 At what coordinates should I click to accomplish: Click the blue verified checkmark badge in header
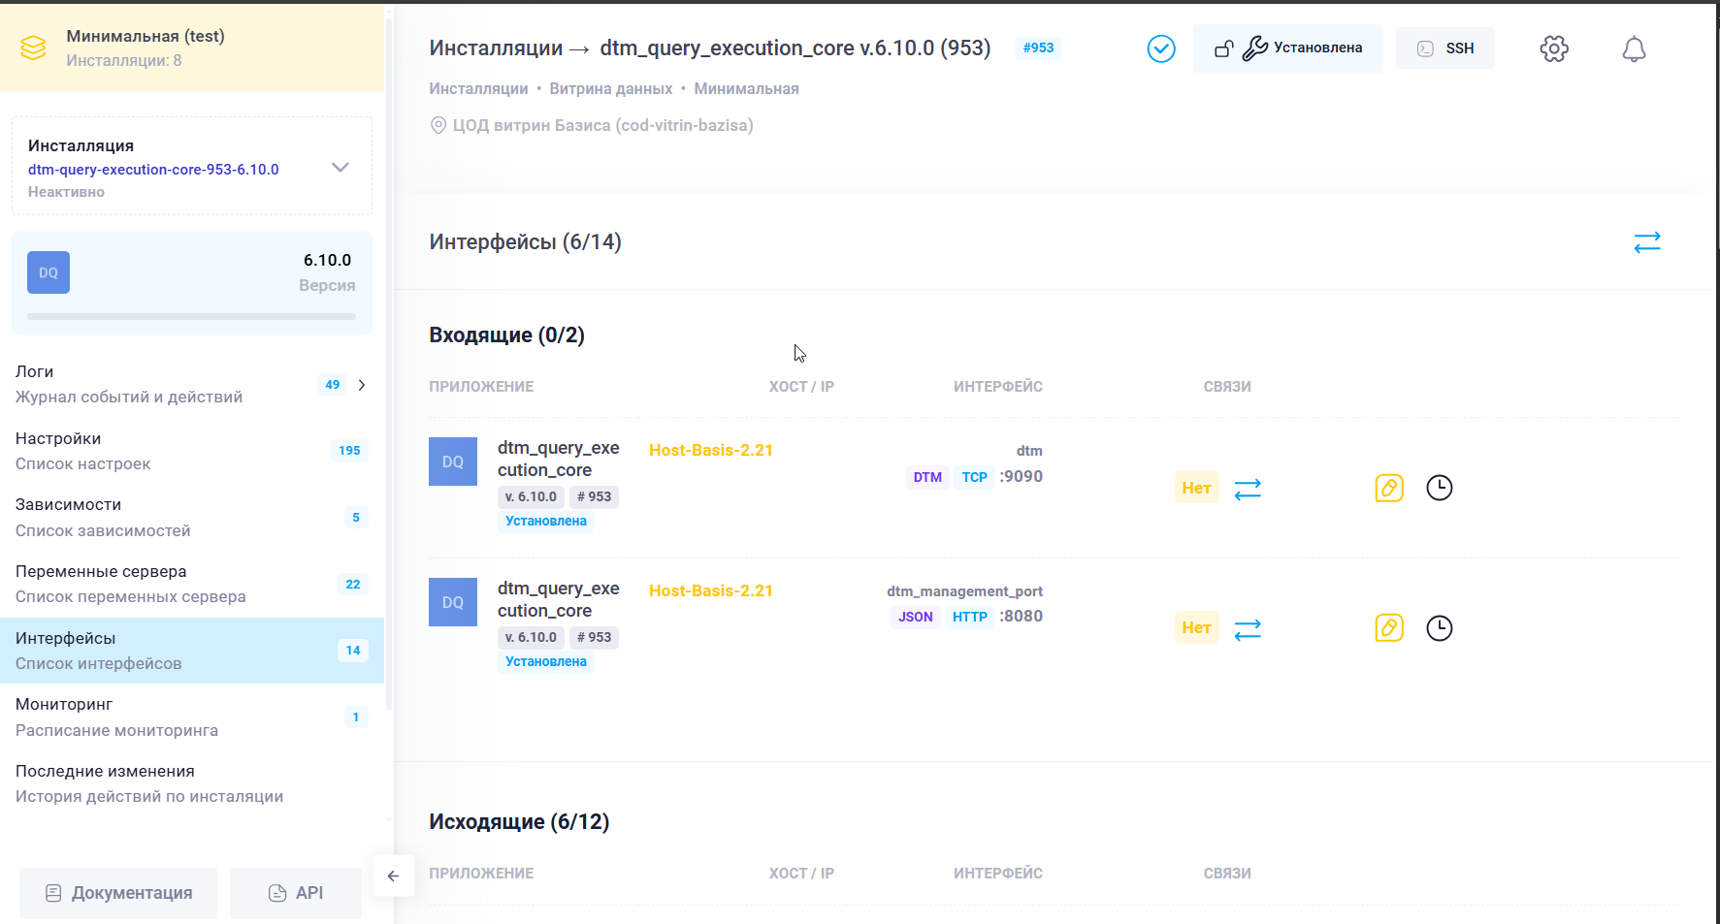pyautogui.click(x=1160, y=48)
